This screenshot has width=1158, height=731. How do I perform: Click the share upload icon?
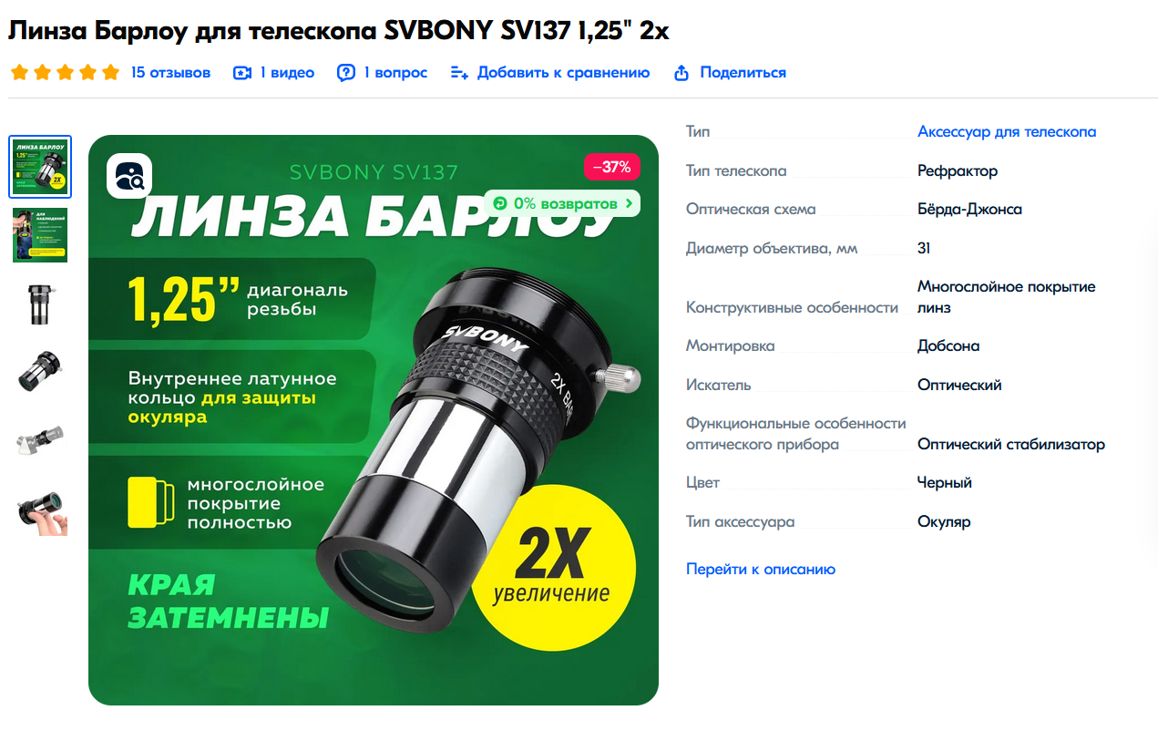coord(681,73)
